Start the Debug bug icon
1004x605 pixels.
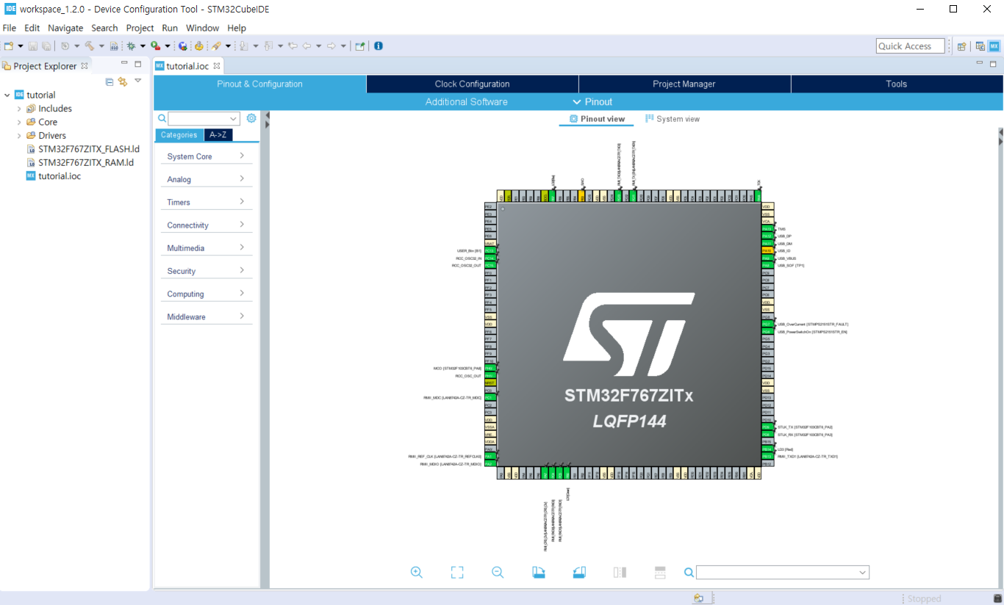[132, 46]
